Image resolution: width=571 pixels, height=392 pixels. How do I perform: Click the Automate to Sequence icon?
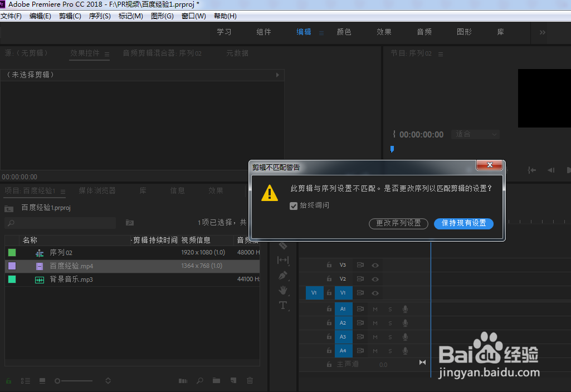click(183, 381)
